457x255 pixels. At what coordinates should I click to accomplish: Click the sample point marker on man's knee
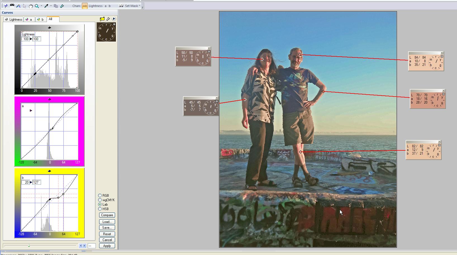[301, 152]
